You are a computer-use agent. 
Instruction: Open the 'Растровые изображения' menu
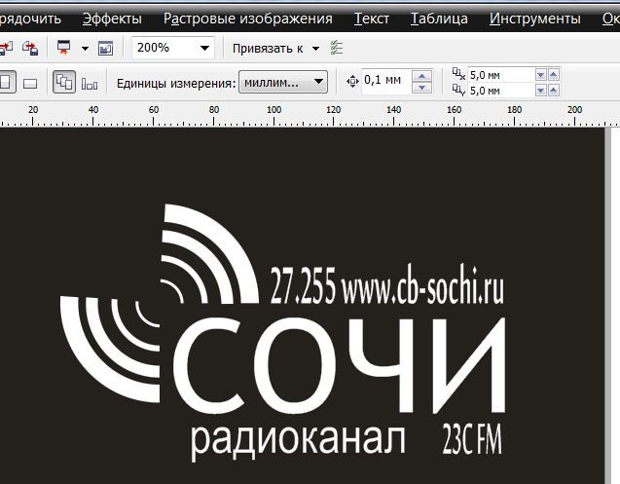point(247,19)
